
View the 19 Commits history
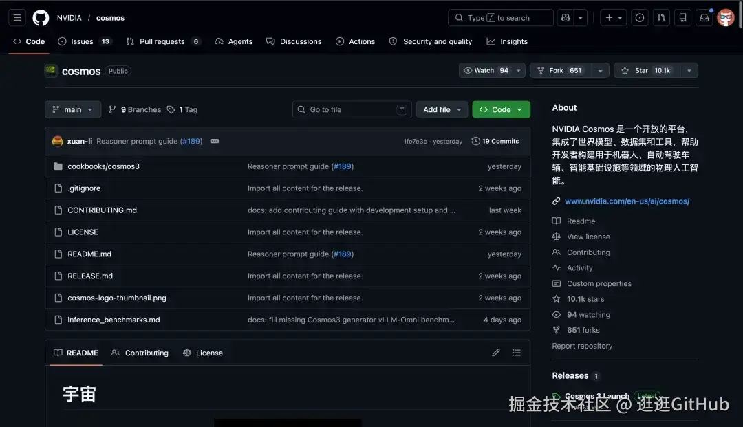495,141
